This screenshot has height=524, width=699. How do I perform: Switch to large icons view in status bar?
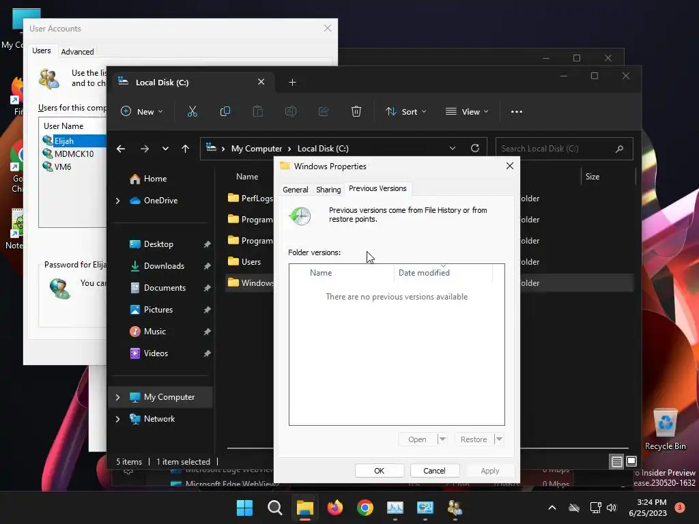pos(631,462)
